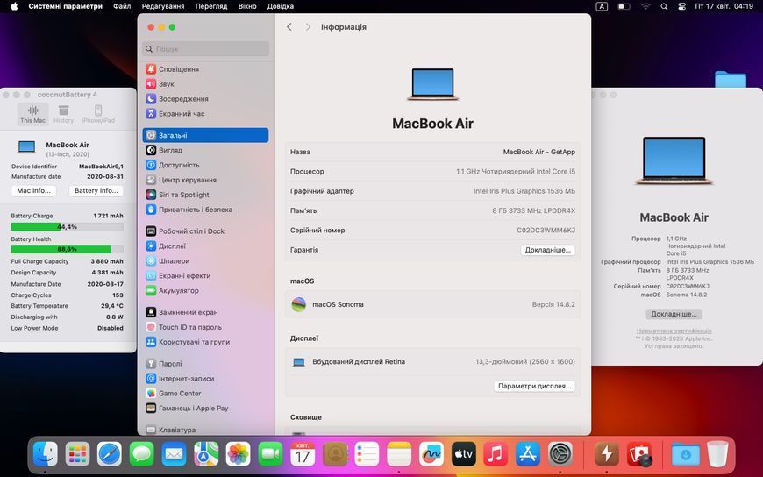Open Зосередження settings in sidebar
Image resolution: width=763 pixels, height=477 pixels.
(x=205, y=99)
